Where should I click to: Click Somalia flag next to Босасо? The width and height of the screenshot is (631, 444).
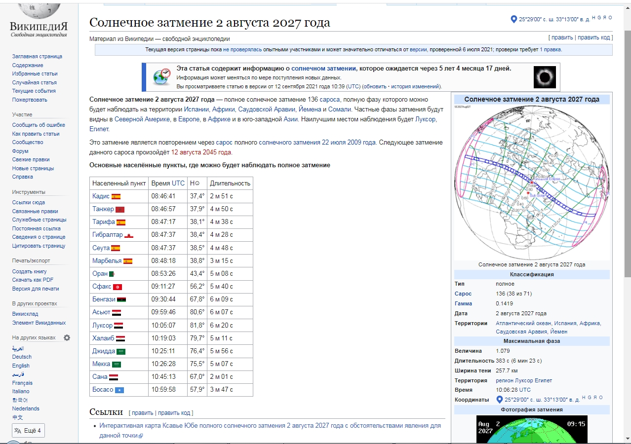click(x=119, y=390)
